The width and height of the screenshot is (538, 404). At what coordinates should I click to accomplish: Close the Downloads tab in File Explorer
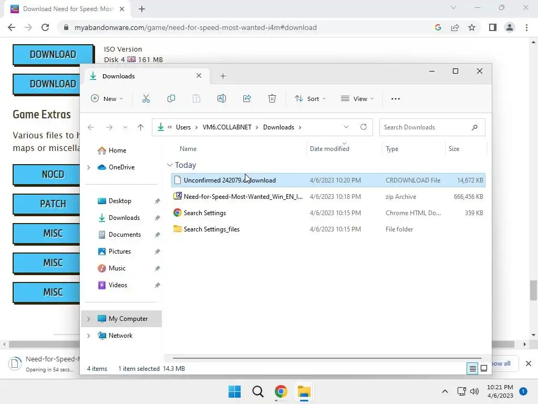[x=199, y=76]
